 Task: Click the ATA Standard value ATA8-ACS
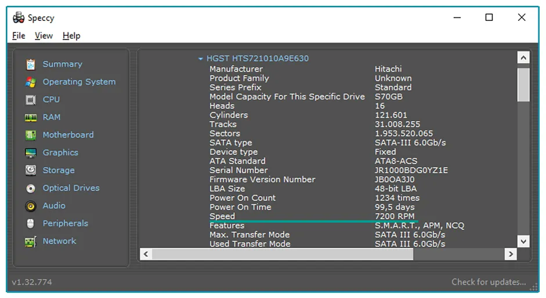pyautogui.click(x=396, y=161)
